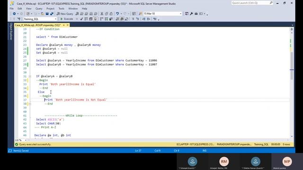Collapse the If block at line 31

30,76
